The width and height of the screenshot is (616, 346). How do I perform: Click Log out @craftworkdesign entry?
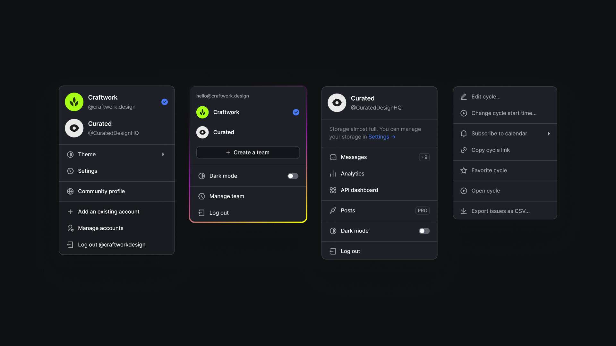pyautogui.click(x=117, y=245)
